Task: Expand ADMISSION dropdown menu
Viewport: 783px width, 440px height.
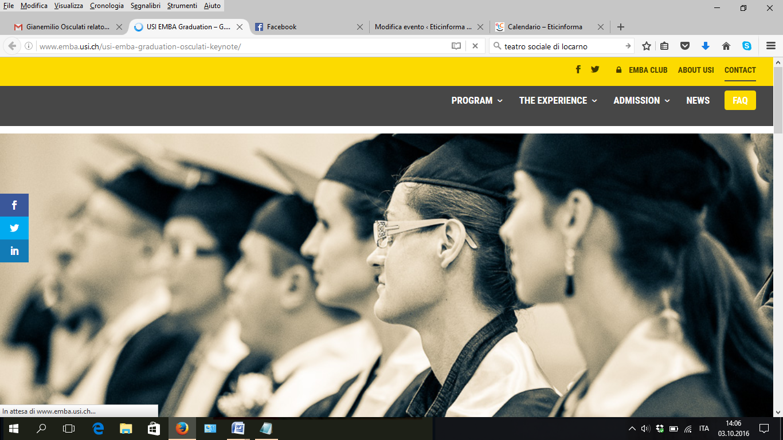Action: pyautogui.click(x=642, y=100)
